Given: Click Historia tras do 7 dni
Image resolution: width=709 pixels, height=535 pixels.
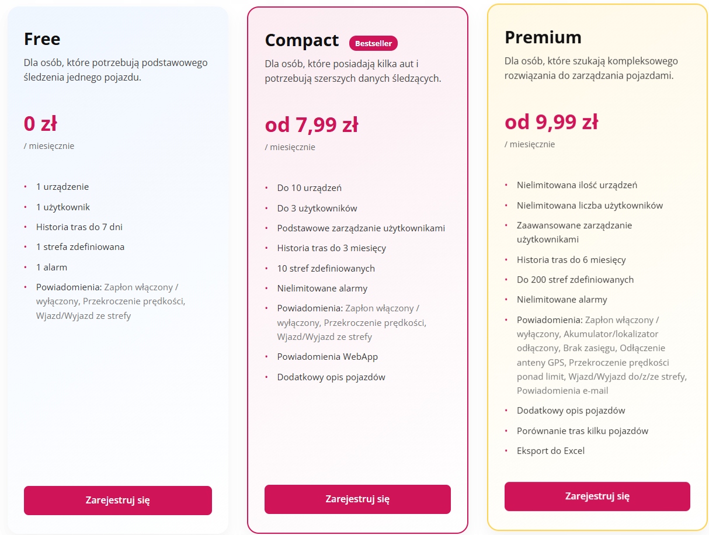Looking at the screenshot, I should [79, 227].
